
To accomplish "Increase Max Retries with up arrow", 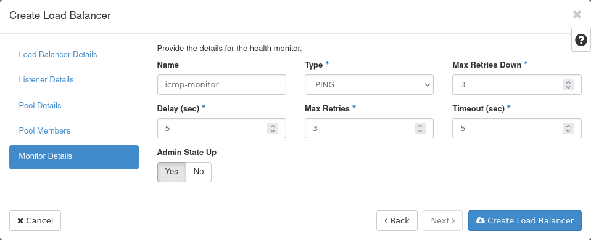I will (420, 126).
